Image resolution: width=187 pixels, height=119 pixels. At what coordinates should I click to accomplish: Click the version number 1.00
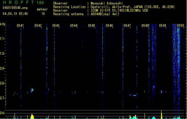pos(40,3)
